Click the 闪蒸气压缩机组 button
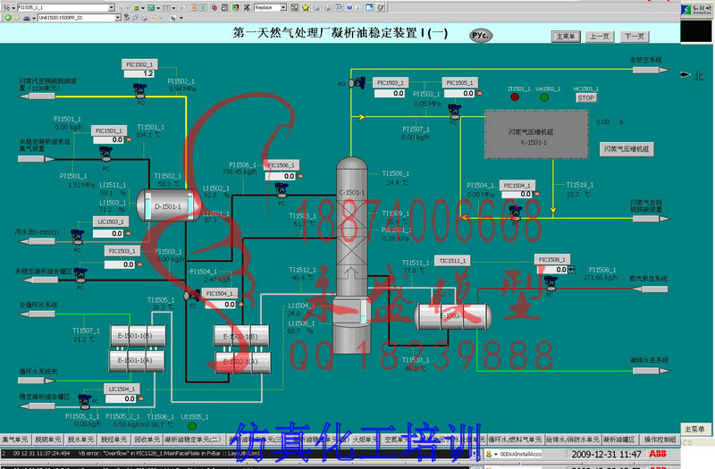The width and height of the screenshot is (715, 469). 627,149
